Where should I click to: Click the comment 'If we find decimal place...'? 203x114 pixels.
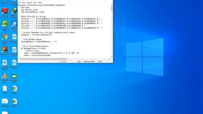click(36, 46)
